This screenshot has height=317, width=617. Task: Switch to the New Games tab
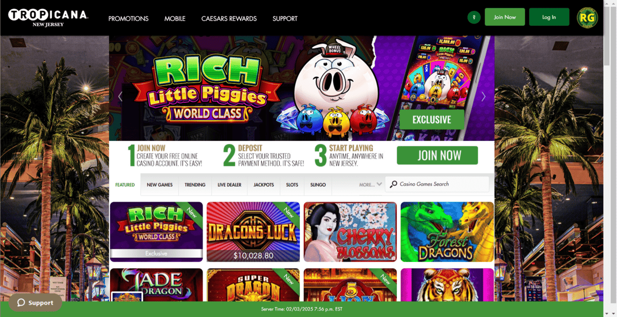pyautogui.click(x=159, y=185)
